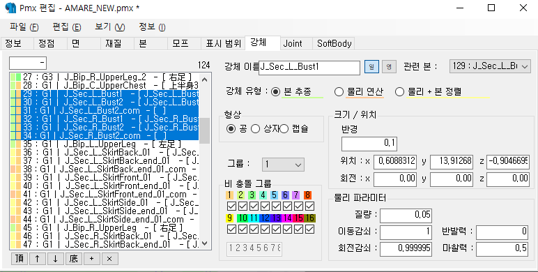The height and width of the screenshot is (272, 538).
Task: Toggle non-collision checkbox for group 4
Action: coord(265,206)
